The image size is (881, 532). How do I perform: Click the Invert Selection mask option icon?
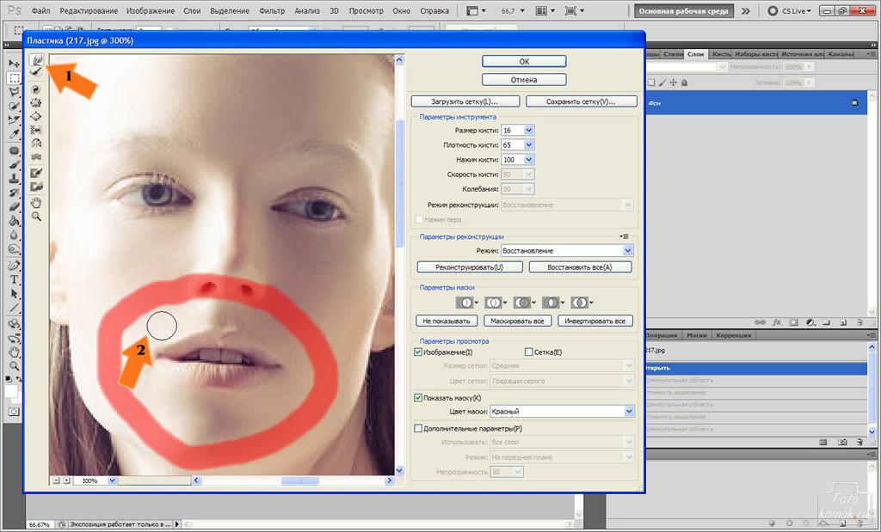(x=581, y=303)
